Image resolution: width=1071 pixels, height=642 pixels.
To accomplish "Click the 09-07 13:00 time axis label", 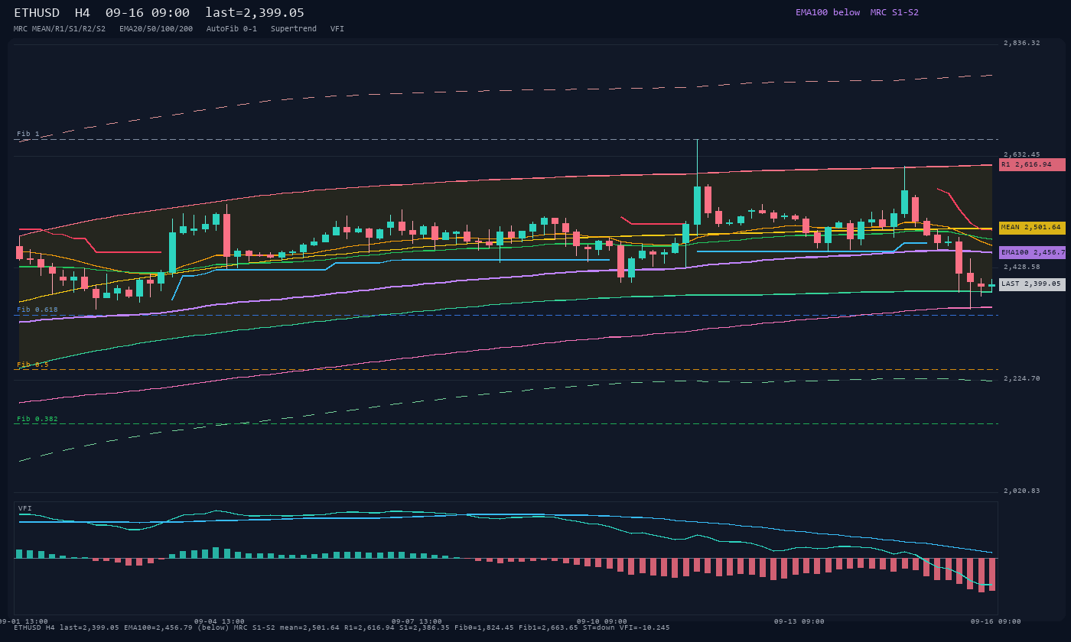I will tap(417, 621).
